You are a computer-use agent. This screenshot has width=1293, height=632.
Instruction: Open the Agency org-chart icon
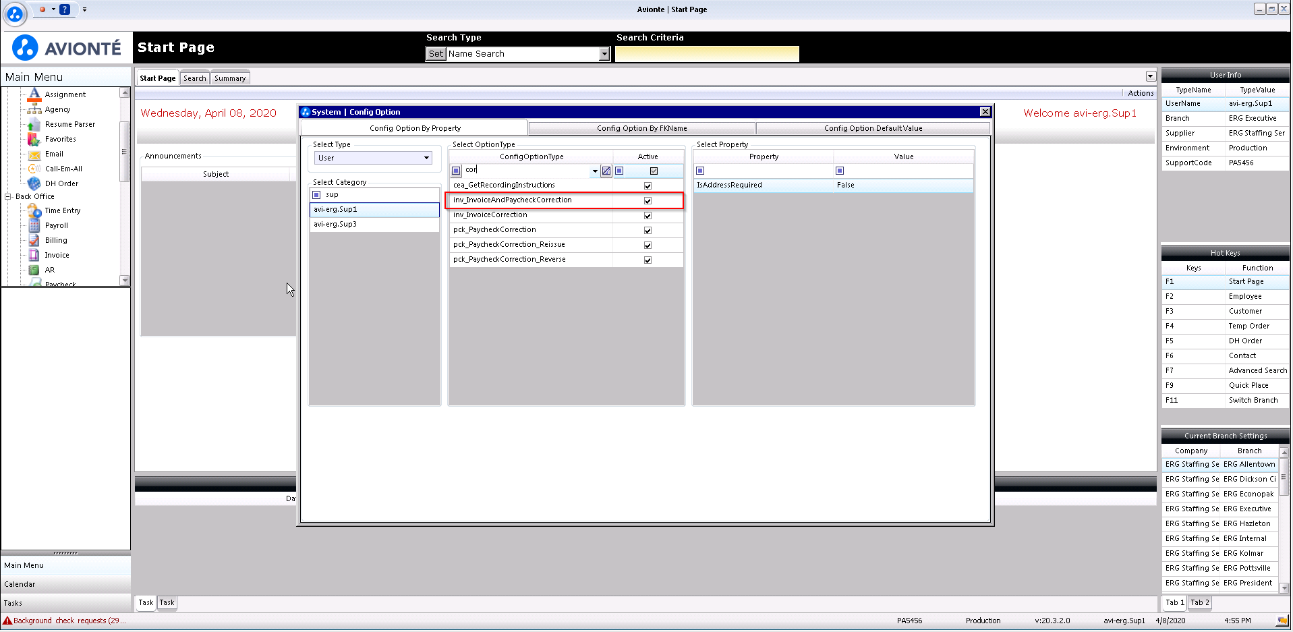[x=34, y=109]
